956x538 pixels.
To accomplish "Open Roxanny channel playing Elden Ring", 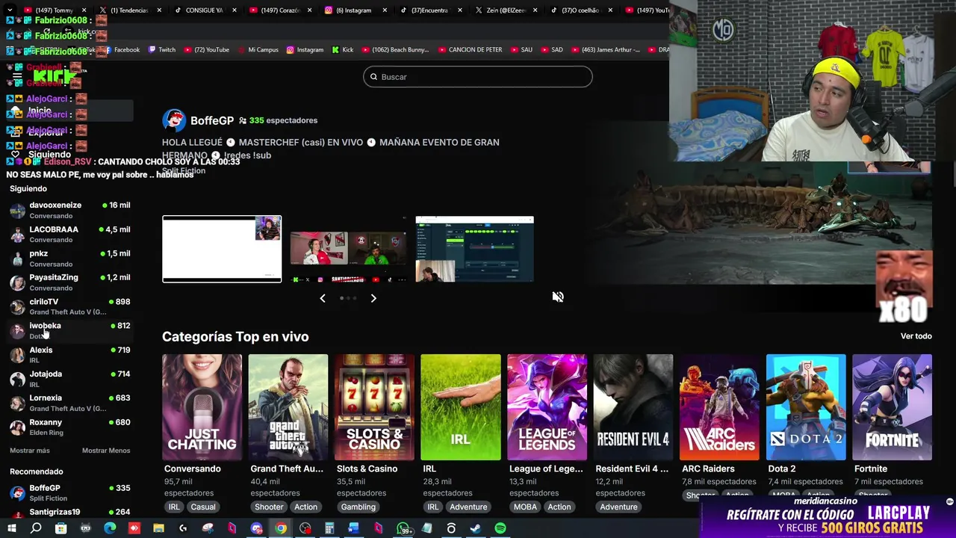I will pos(69,427).
